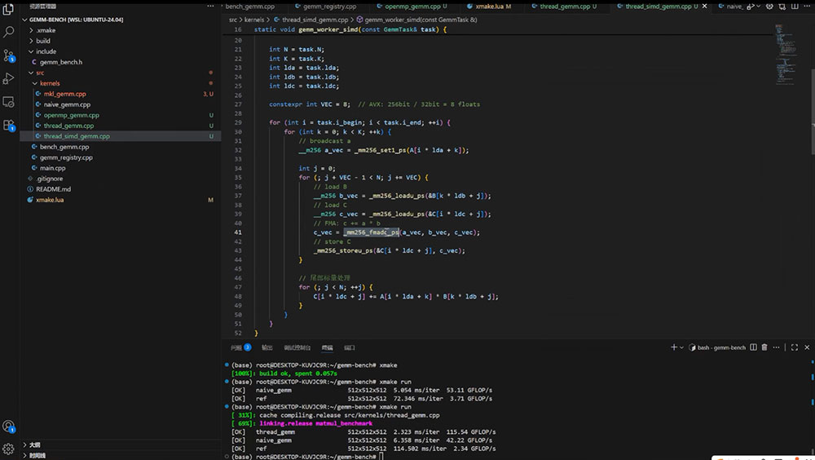Viewport: 815px width, 460px height.
Task: Expand the include folder node
Action: 46,51
